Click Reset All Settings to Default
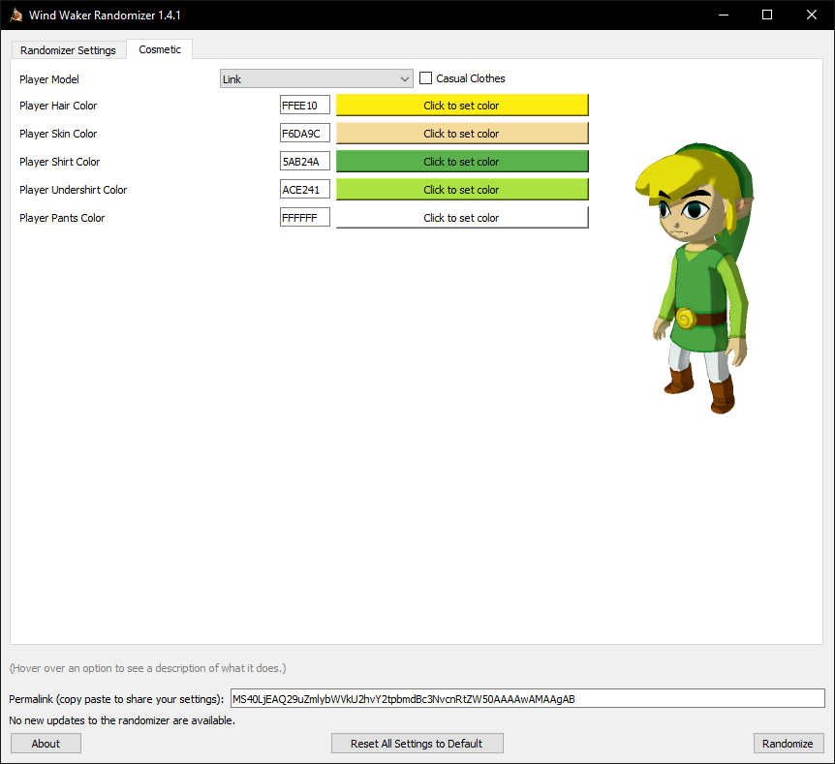Screen dimensions: 835x764 coord(417,744)
